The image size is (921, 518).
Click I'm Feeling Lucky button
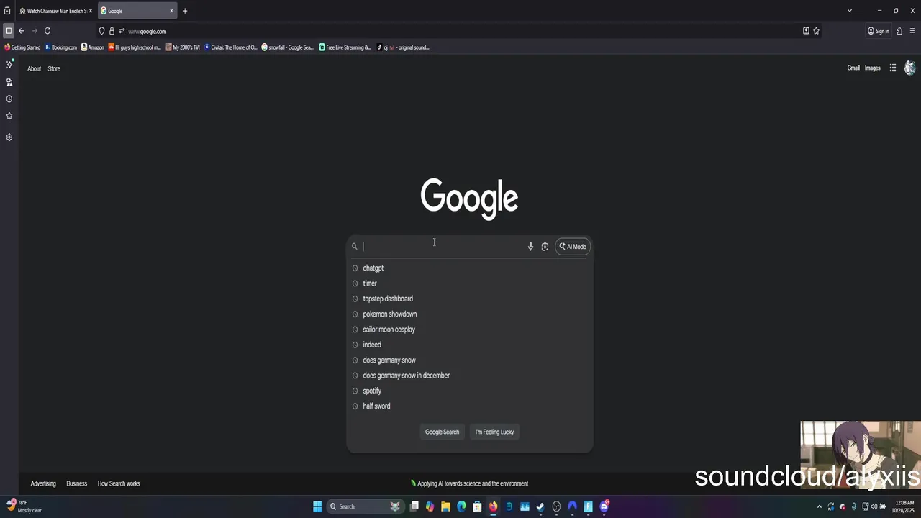pos(494,432)
